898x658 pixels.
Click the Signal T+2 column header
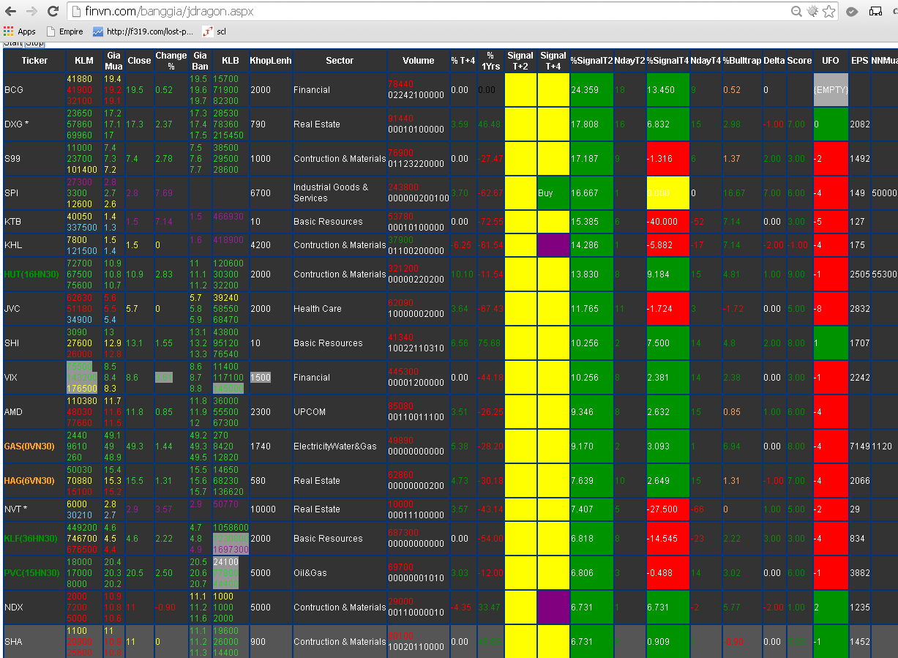(x=520, y=61)
